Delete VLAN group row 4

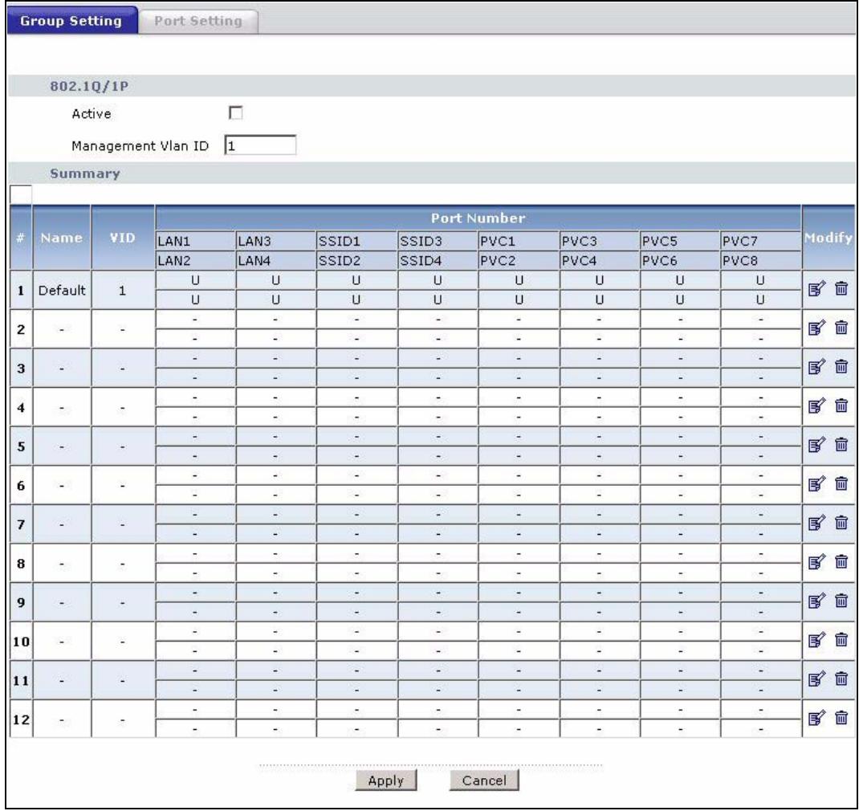click(x=841, y=405)
